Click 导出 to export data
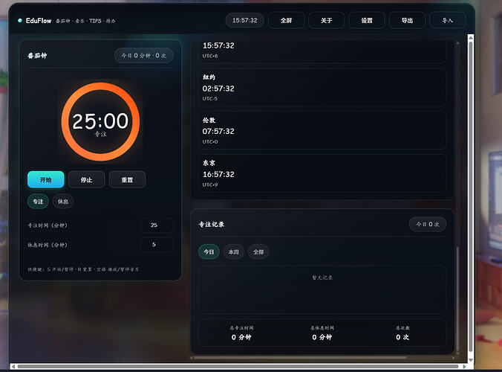The height and width of the screenshot is (372, 502). pos(407,21)
